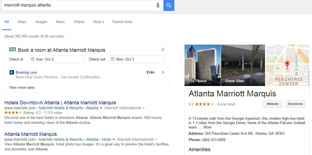Open green arrow dropdown after second result's Hotel breadcrumb
Image resolution: width=312 pixels, height=155 pixels.
114,139
